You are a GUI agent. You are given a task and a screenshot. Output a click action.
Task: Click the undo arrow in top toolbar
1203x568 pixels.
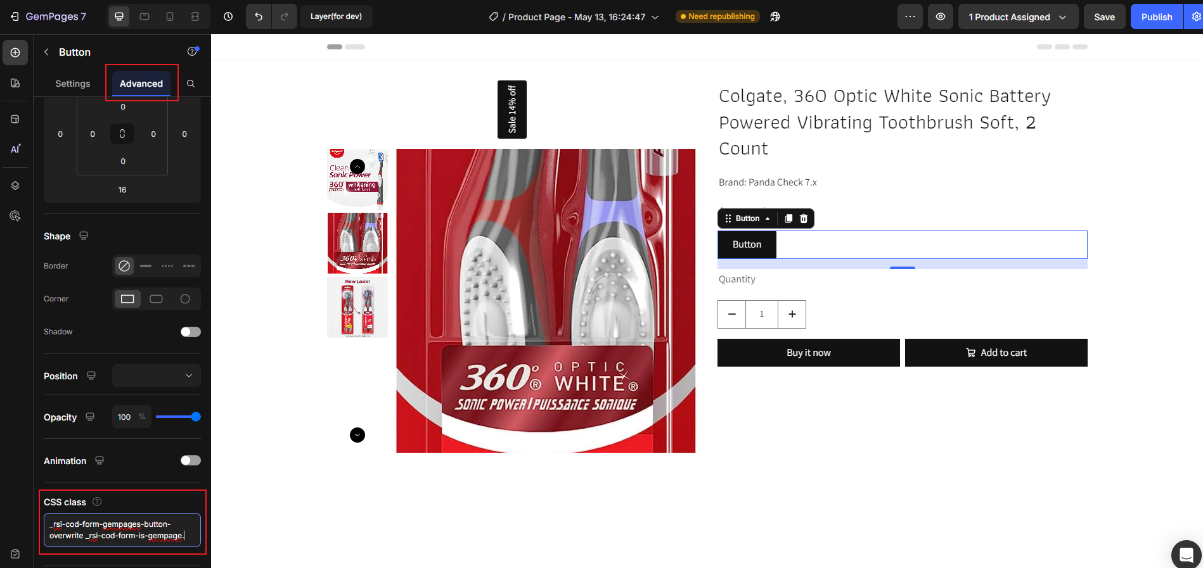(259, 17)
